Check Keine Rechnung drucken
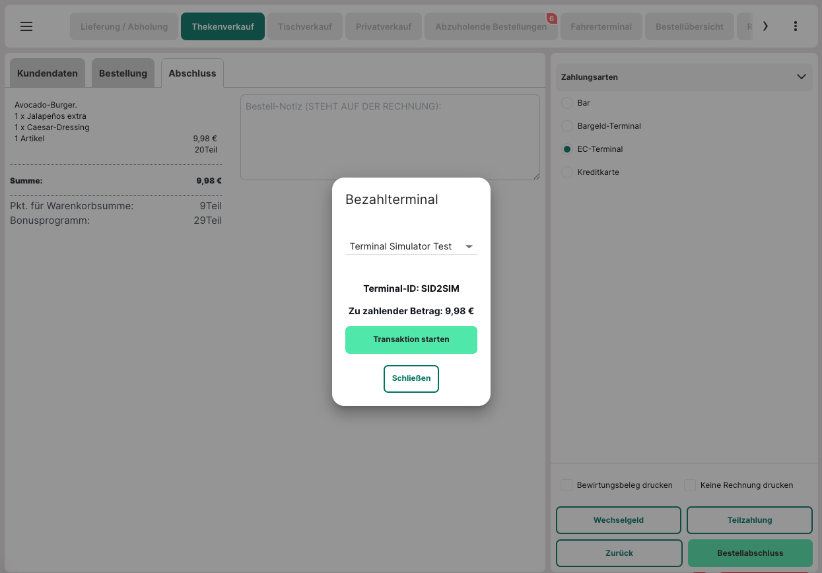Viewport: 822px width, 573px height. click(x=690, y=485)
